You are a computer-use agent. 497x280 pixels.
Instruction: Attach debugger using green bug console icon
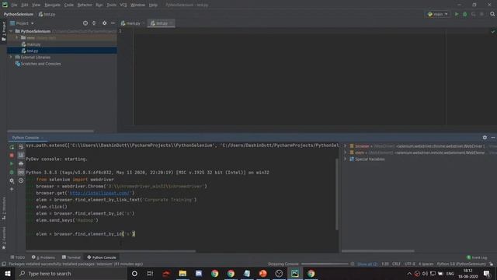point(12,172)
